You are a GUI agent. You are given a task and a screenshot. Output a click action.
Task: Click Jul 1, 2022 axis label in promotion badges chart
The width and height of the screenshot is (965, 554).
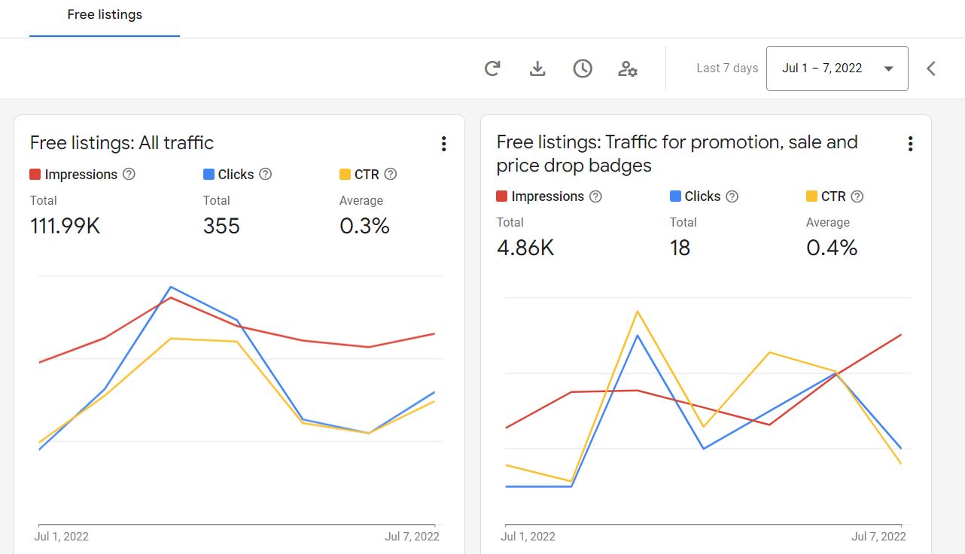point(528,537)
